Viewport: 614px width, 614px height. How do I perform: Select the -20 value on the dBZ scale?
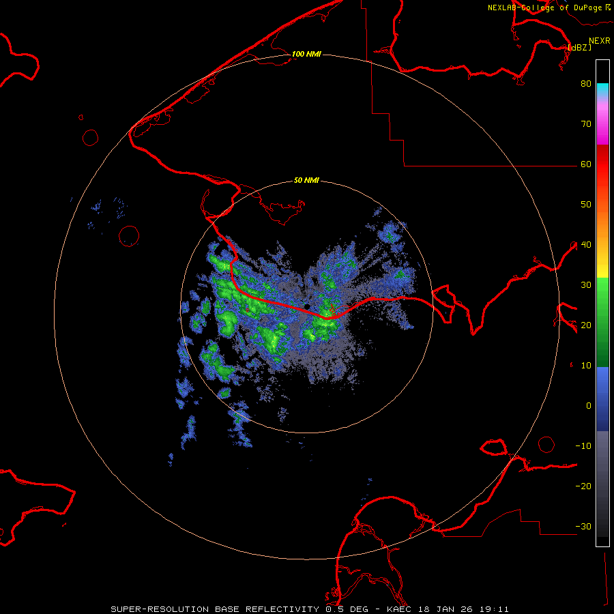coord(583,486)
